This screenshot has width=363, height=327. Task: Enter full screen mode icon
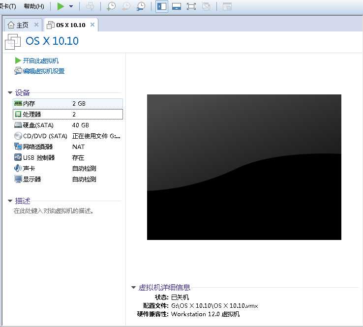click(191, 6)
